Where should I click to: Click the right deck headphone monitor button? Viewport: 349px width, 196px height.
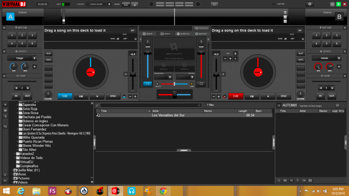click(200, 83)
